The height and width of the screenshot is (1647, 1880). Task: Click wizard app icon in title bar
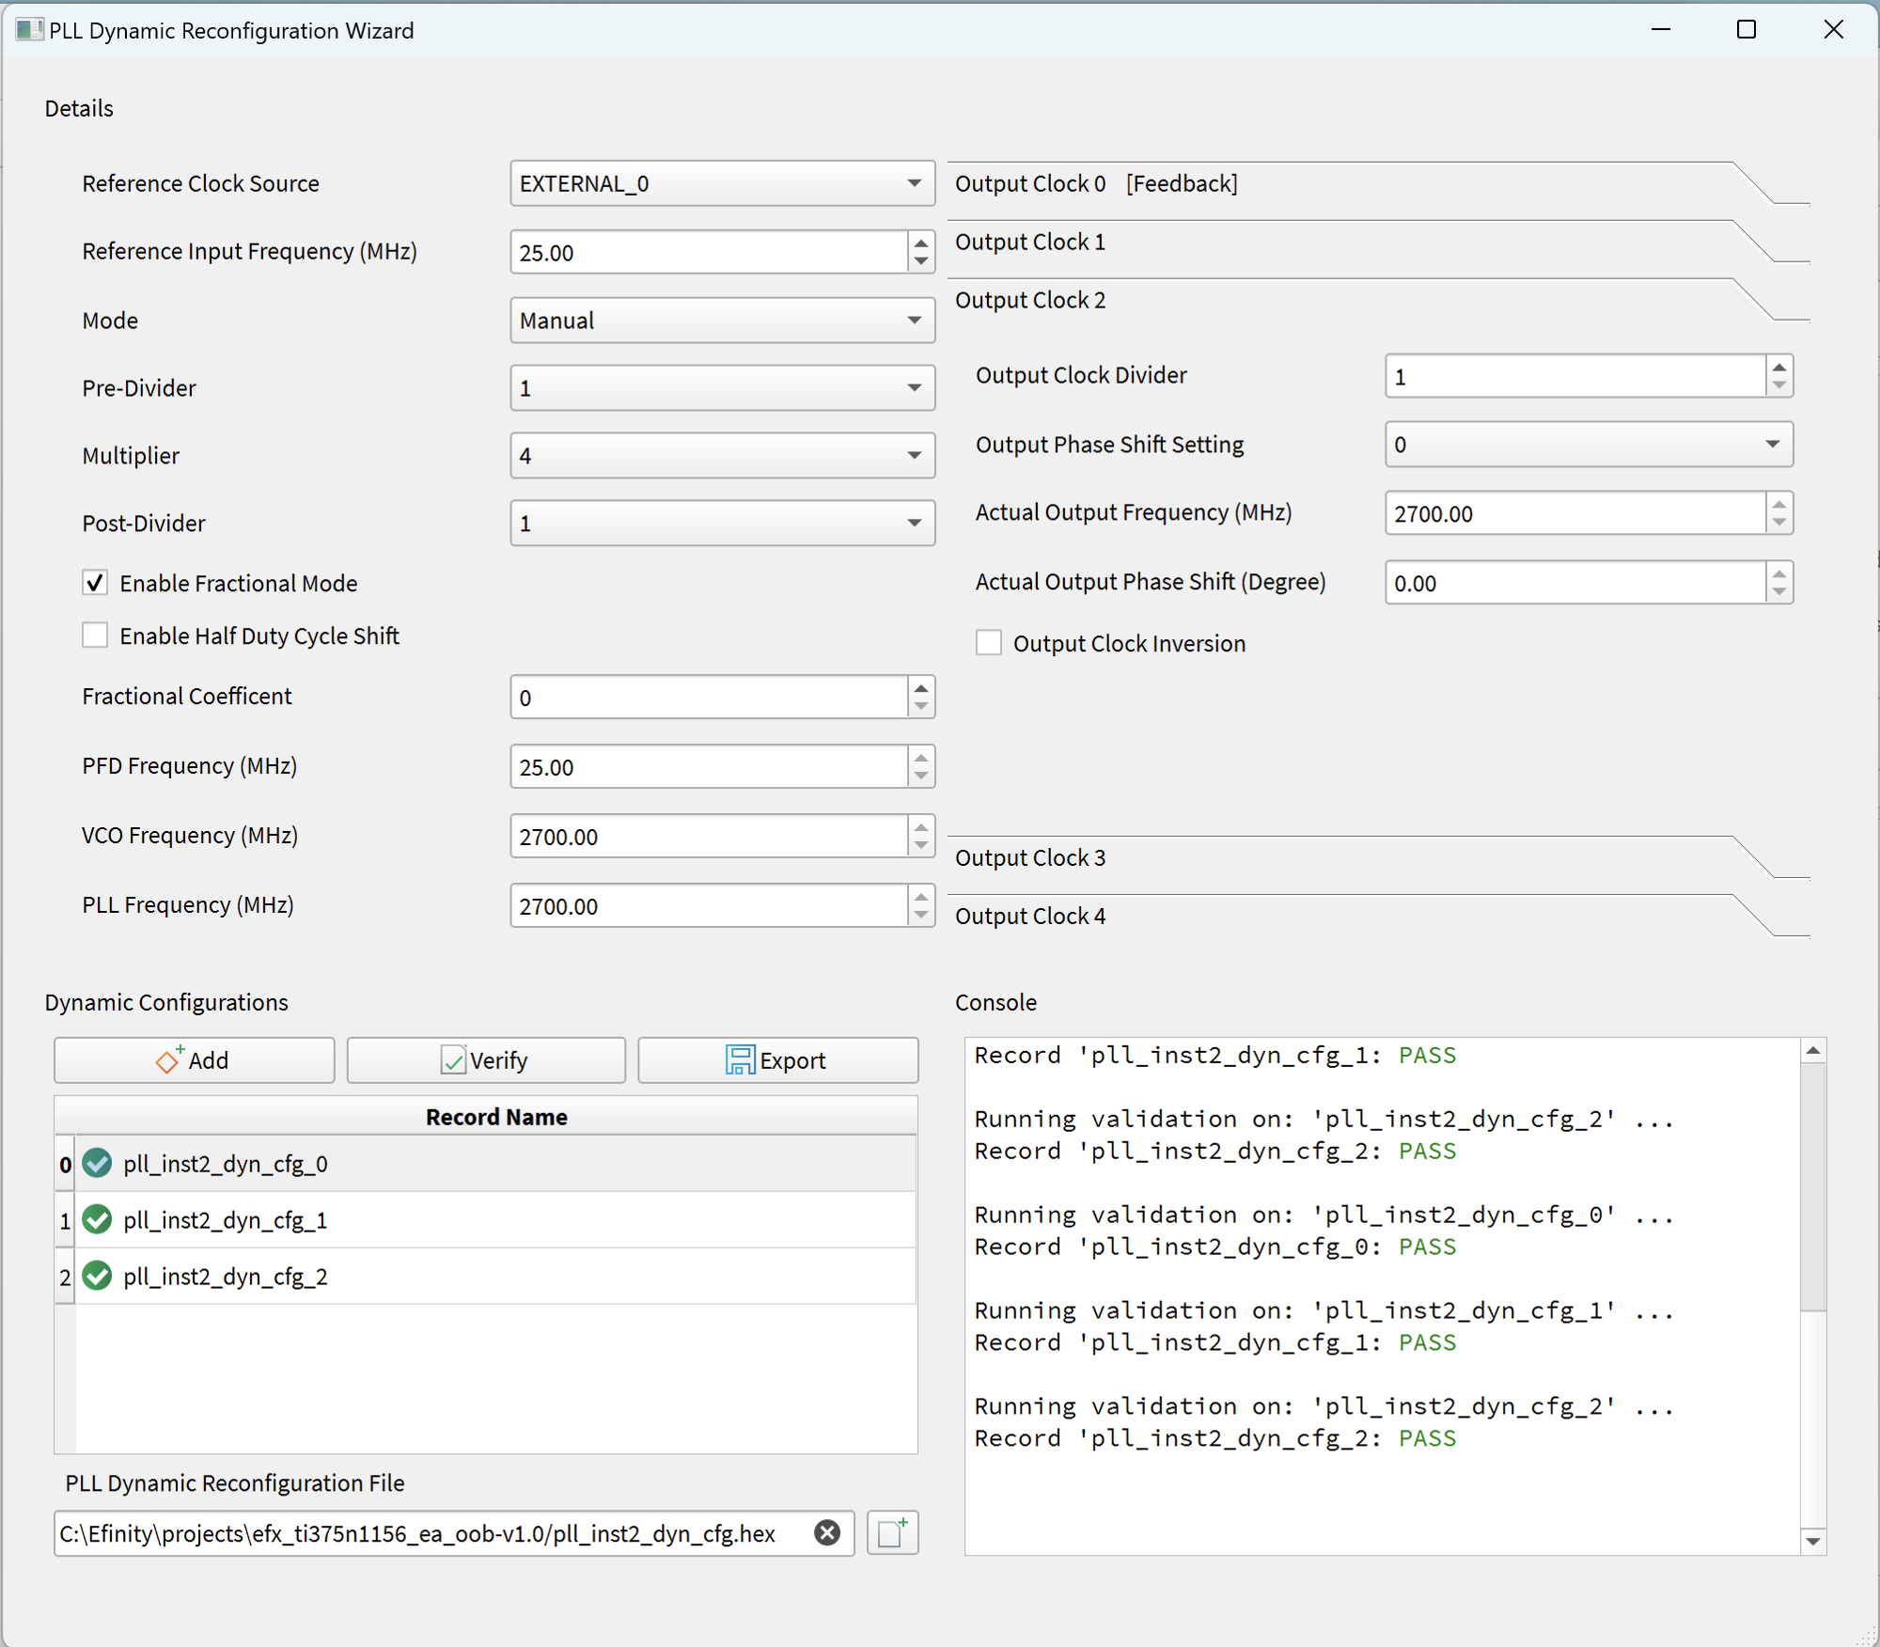tap(28, 30)
